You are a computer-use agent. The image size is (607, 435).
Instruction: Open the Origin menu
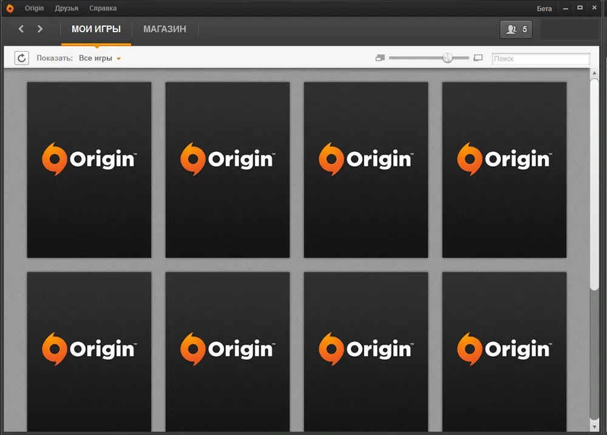35,8
